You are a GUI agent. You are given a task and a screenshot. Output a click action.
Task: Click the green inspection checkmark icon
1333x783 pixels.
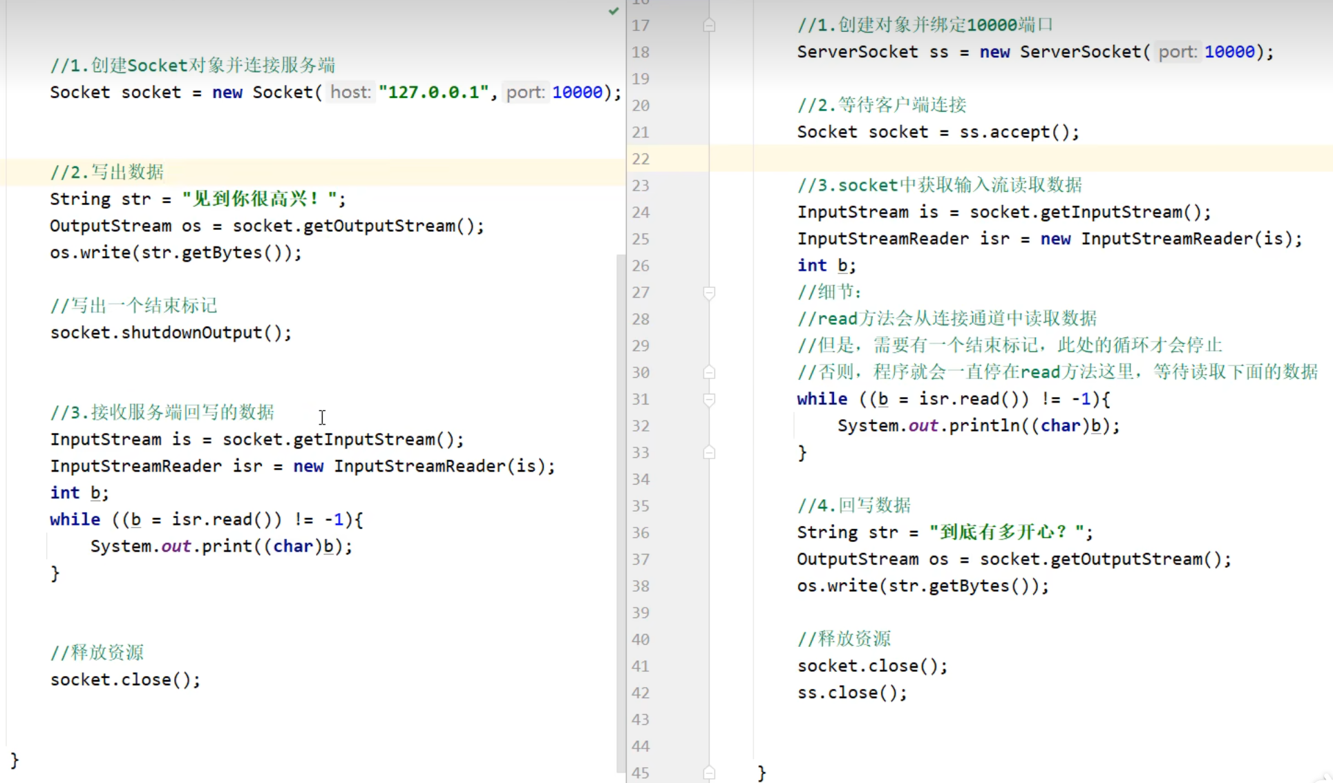click(x=613, y=10)
